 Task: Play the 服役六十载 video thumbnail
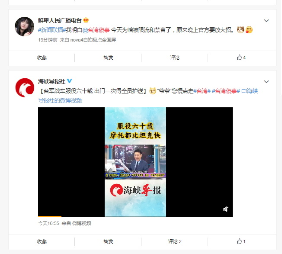pos(135,162)
